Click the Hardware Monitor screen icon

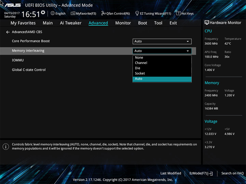(207, 23)
